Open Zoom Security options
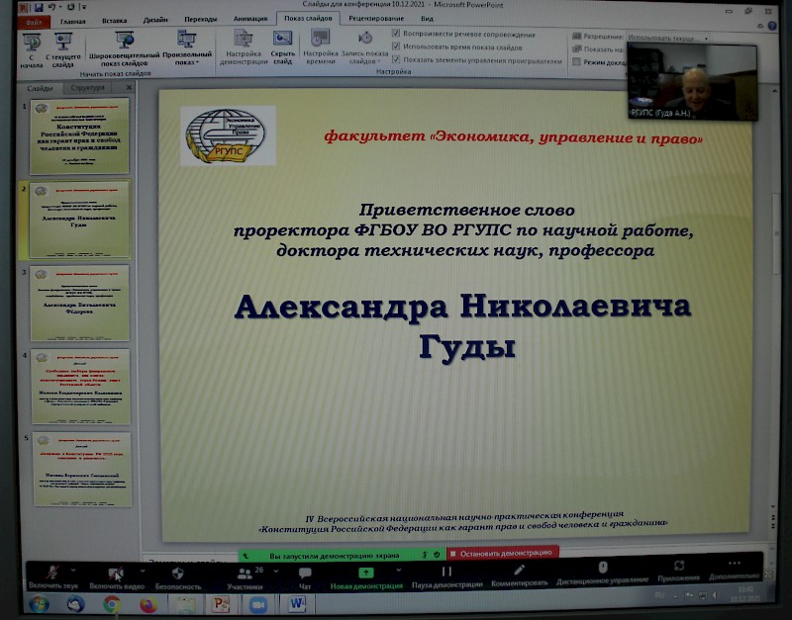Viewport: 792px width, 620px height. [x=177, y=575]
